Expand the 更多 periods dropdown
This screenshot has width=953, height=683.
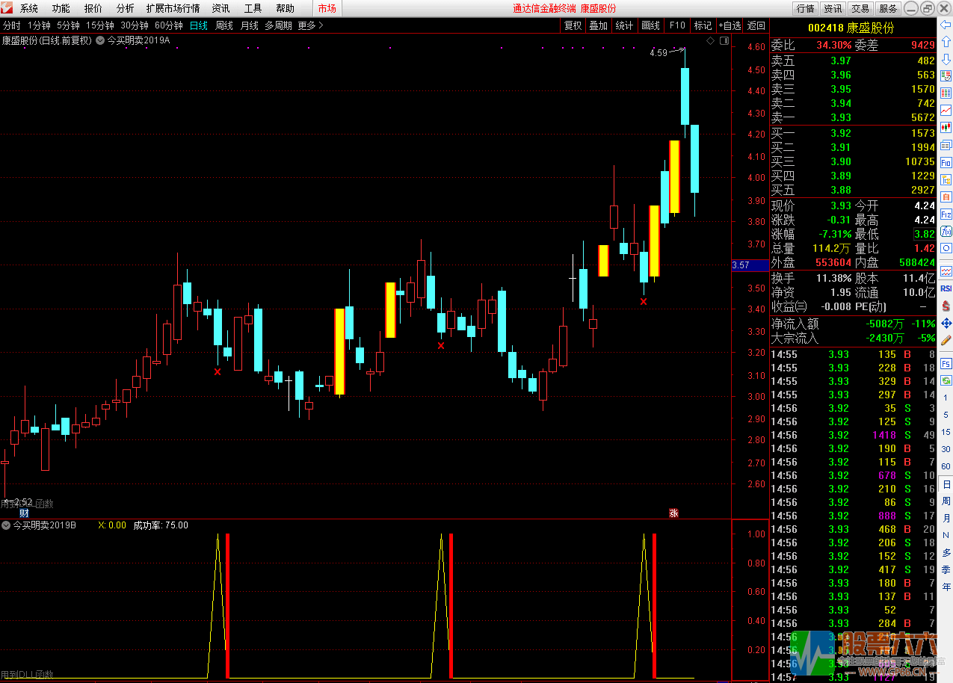(310, 25)
